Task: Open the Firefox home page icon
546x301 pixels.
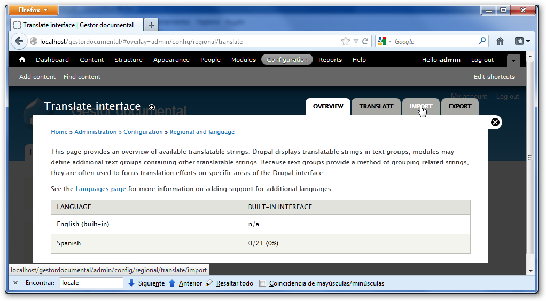Action: pyautogui.click(x=500, y=41)
